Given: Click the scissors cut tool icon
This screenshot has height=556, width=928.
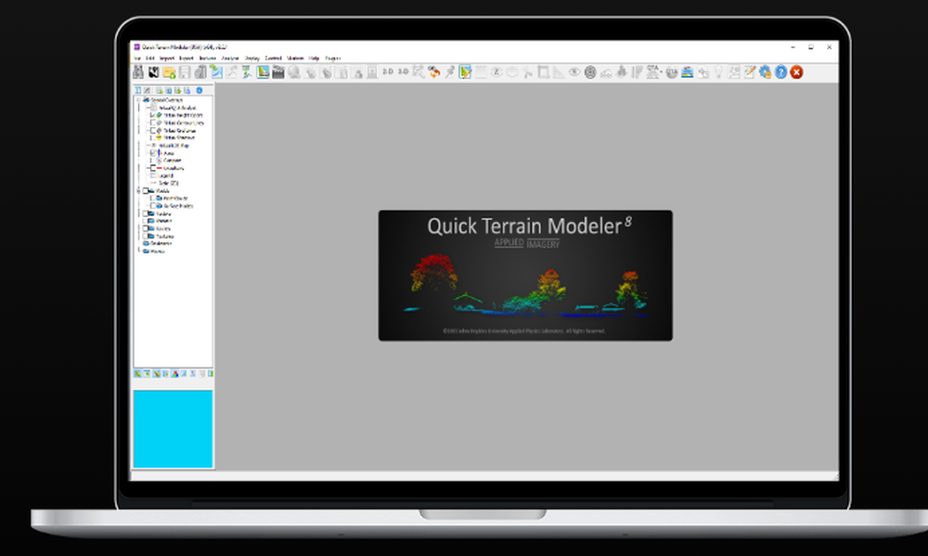Looking at the screenshot, I should [x=527, y=72].
